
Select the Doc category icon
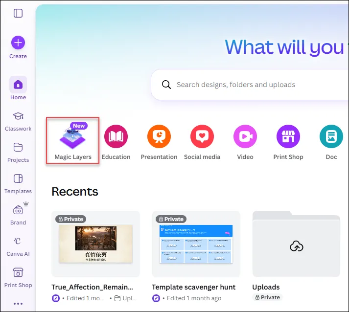pos(331,136)
